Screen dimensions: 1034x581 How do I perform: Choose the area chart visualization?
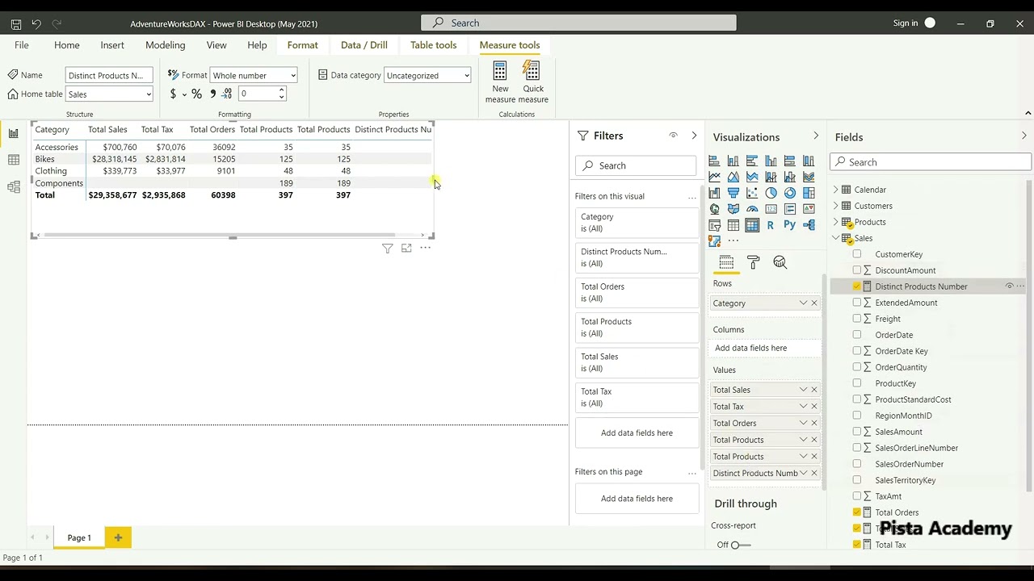(733, 177)
